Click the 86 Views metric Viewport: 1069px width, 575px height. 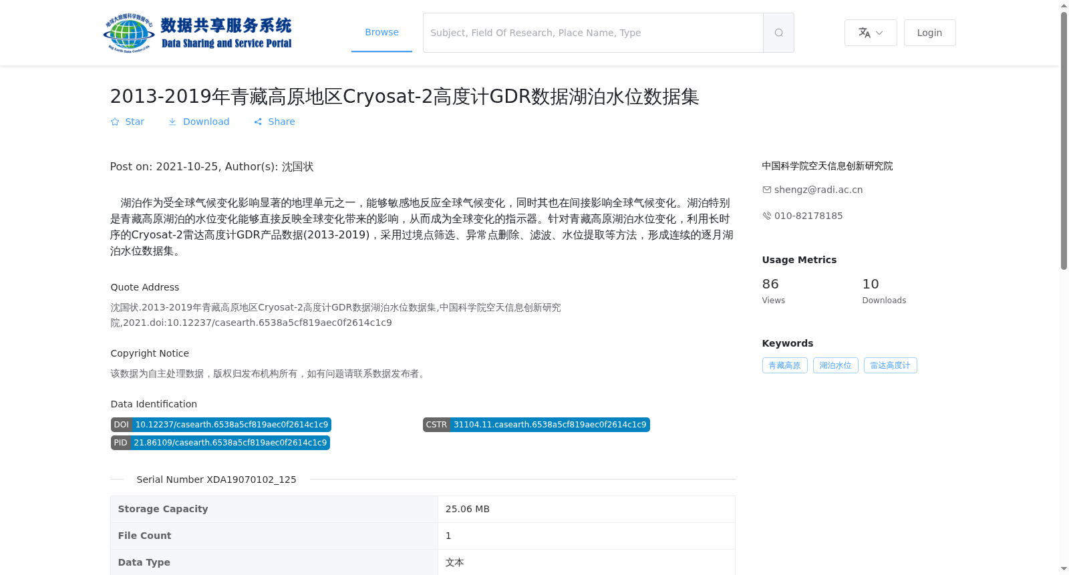774,291
